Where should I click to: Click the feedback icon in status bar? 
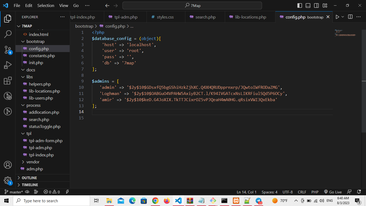point(349,192)
